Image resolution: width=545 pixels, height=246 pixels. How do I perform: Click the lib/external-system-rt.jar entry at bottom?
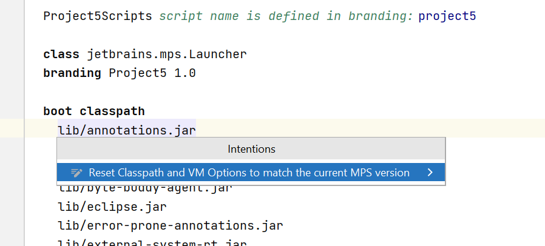click(x=152, y=243)
